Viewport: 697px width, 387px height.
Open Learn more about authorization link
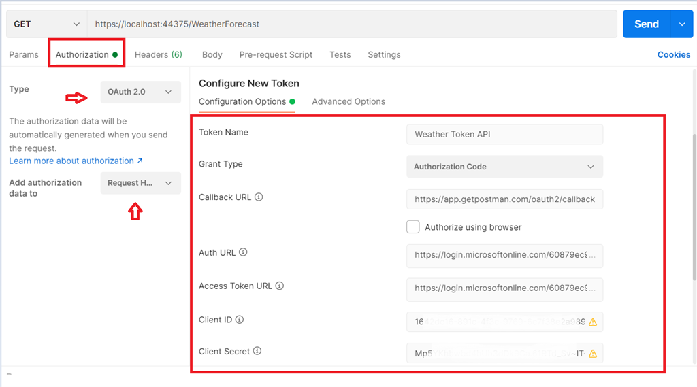point(76,161)
